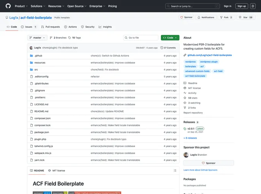Open the .gitignore file
Viewport: 261px width, 194px height.
tap(39, 91)
